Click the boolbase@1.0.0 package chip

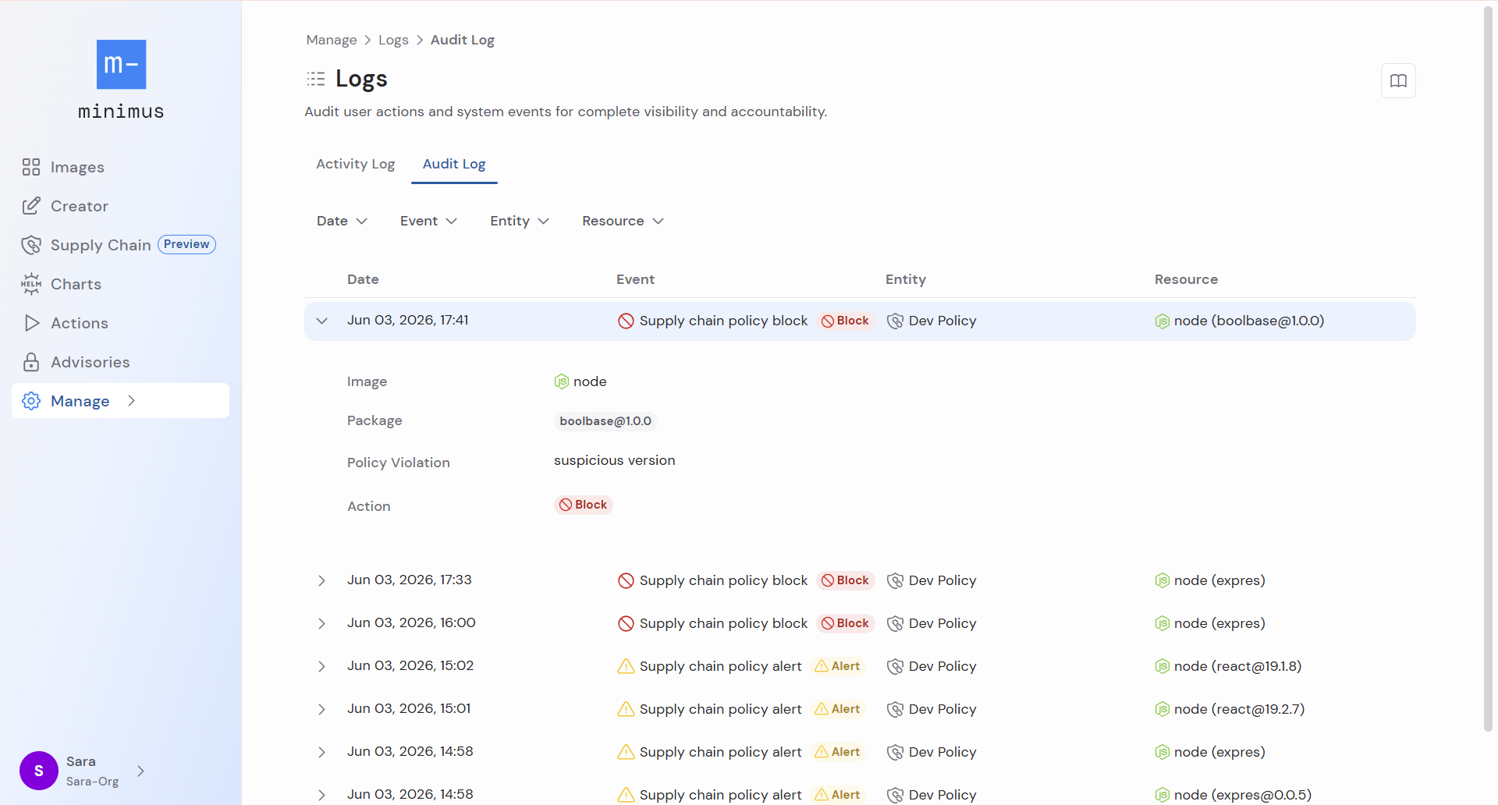click(605, 421)
